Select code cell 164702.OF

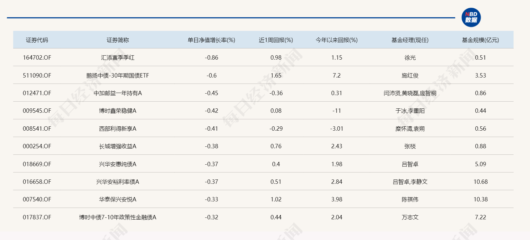pos(37,57)
